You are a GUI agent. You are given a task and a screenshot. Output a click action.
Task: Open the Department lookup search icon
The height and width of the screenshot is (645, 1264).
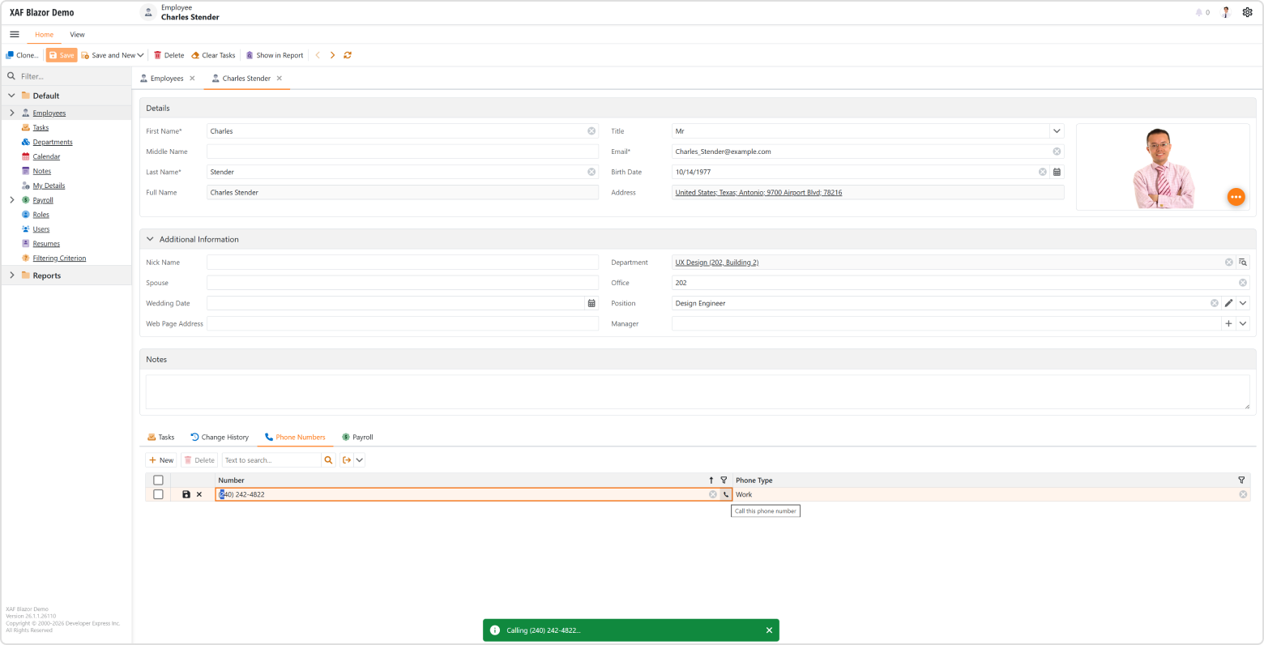click(x=1243, y=263)
